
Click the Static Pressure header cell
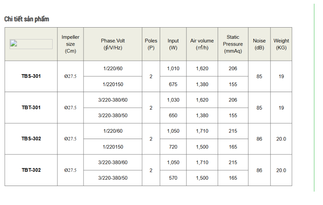click(233, 44)
